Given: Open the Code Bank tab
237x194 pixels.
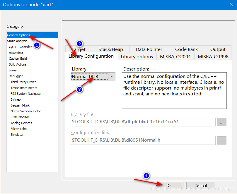Looking at the screenshot, I should pyautogui.click(x=186, y=49).
